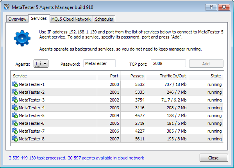
Task: Click port value 2002
Action: (x=114, y=100)
